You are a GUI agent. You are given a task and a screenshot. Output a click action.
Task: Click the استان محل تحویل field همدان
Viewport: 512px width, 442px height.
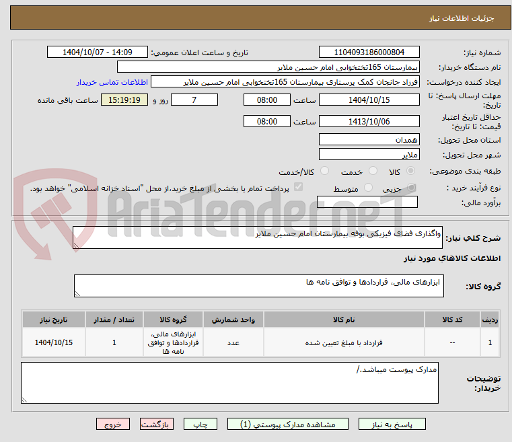pyautogui.click(x=369, y=139)
